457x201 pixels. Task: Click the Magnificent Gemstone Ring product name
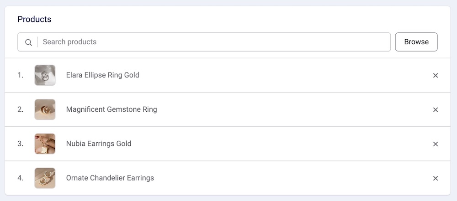click(112, 109)
